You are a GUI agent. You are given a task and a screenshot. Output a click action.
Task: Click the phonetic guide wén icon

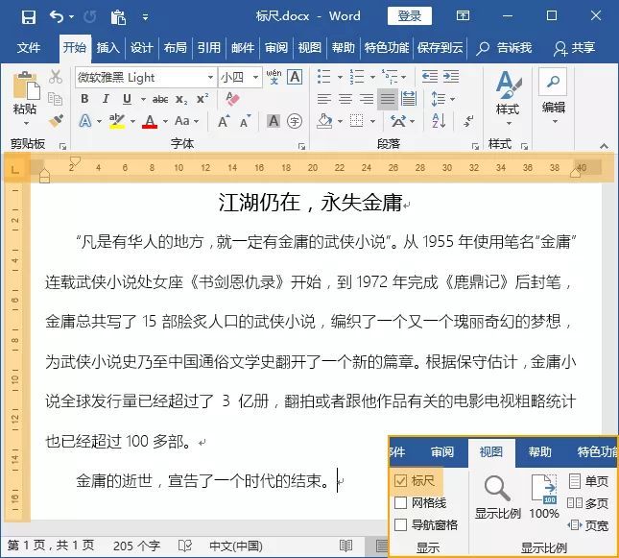[x=274, y=77]
